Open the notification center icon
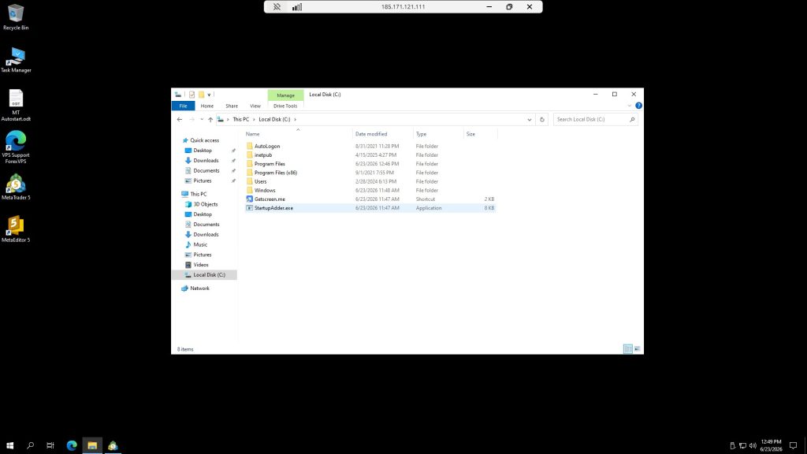The image size is (807, 454). 793,446
